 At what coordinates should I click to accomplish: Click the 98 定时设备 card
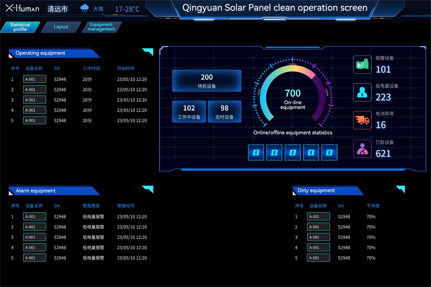(224, 112)
